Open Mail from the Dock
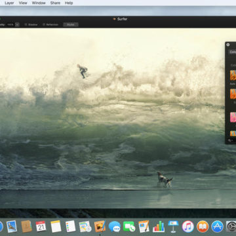This screenshot has height=236, width=236. point(12,226)
